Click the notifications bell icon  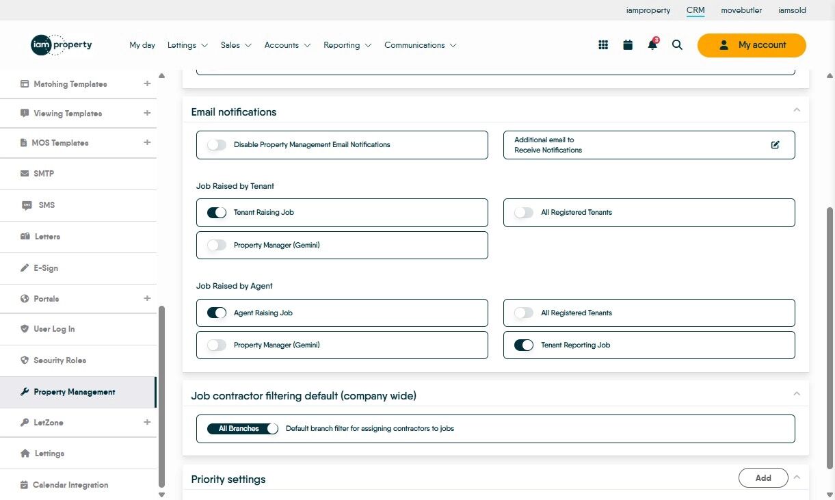652,45
